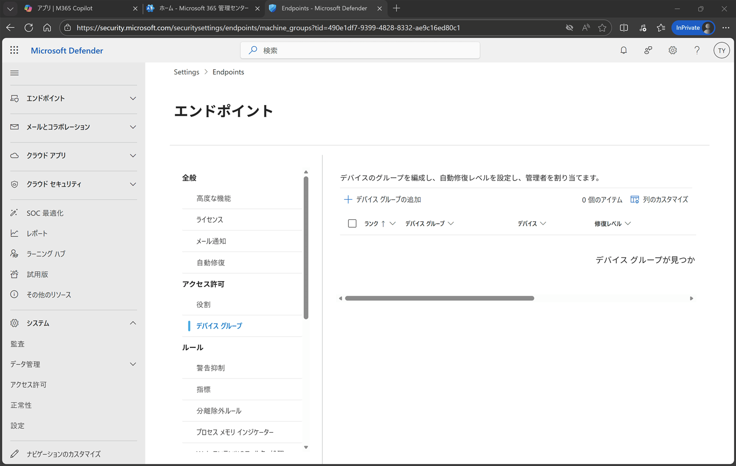Open browser split screen icon
The height and width of the screenshot is (466, 736).
click(x=624, y=28)
